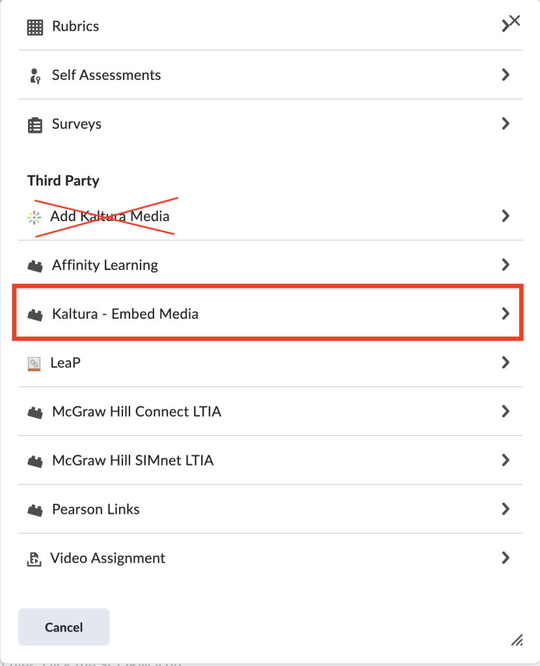
Task: Open the Affinity Learning item
Action: (x=270, y=265)
